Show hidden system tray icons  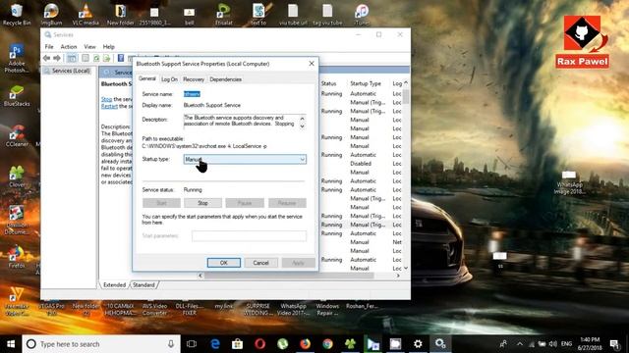coord(520,344)
